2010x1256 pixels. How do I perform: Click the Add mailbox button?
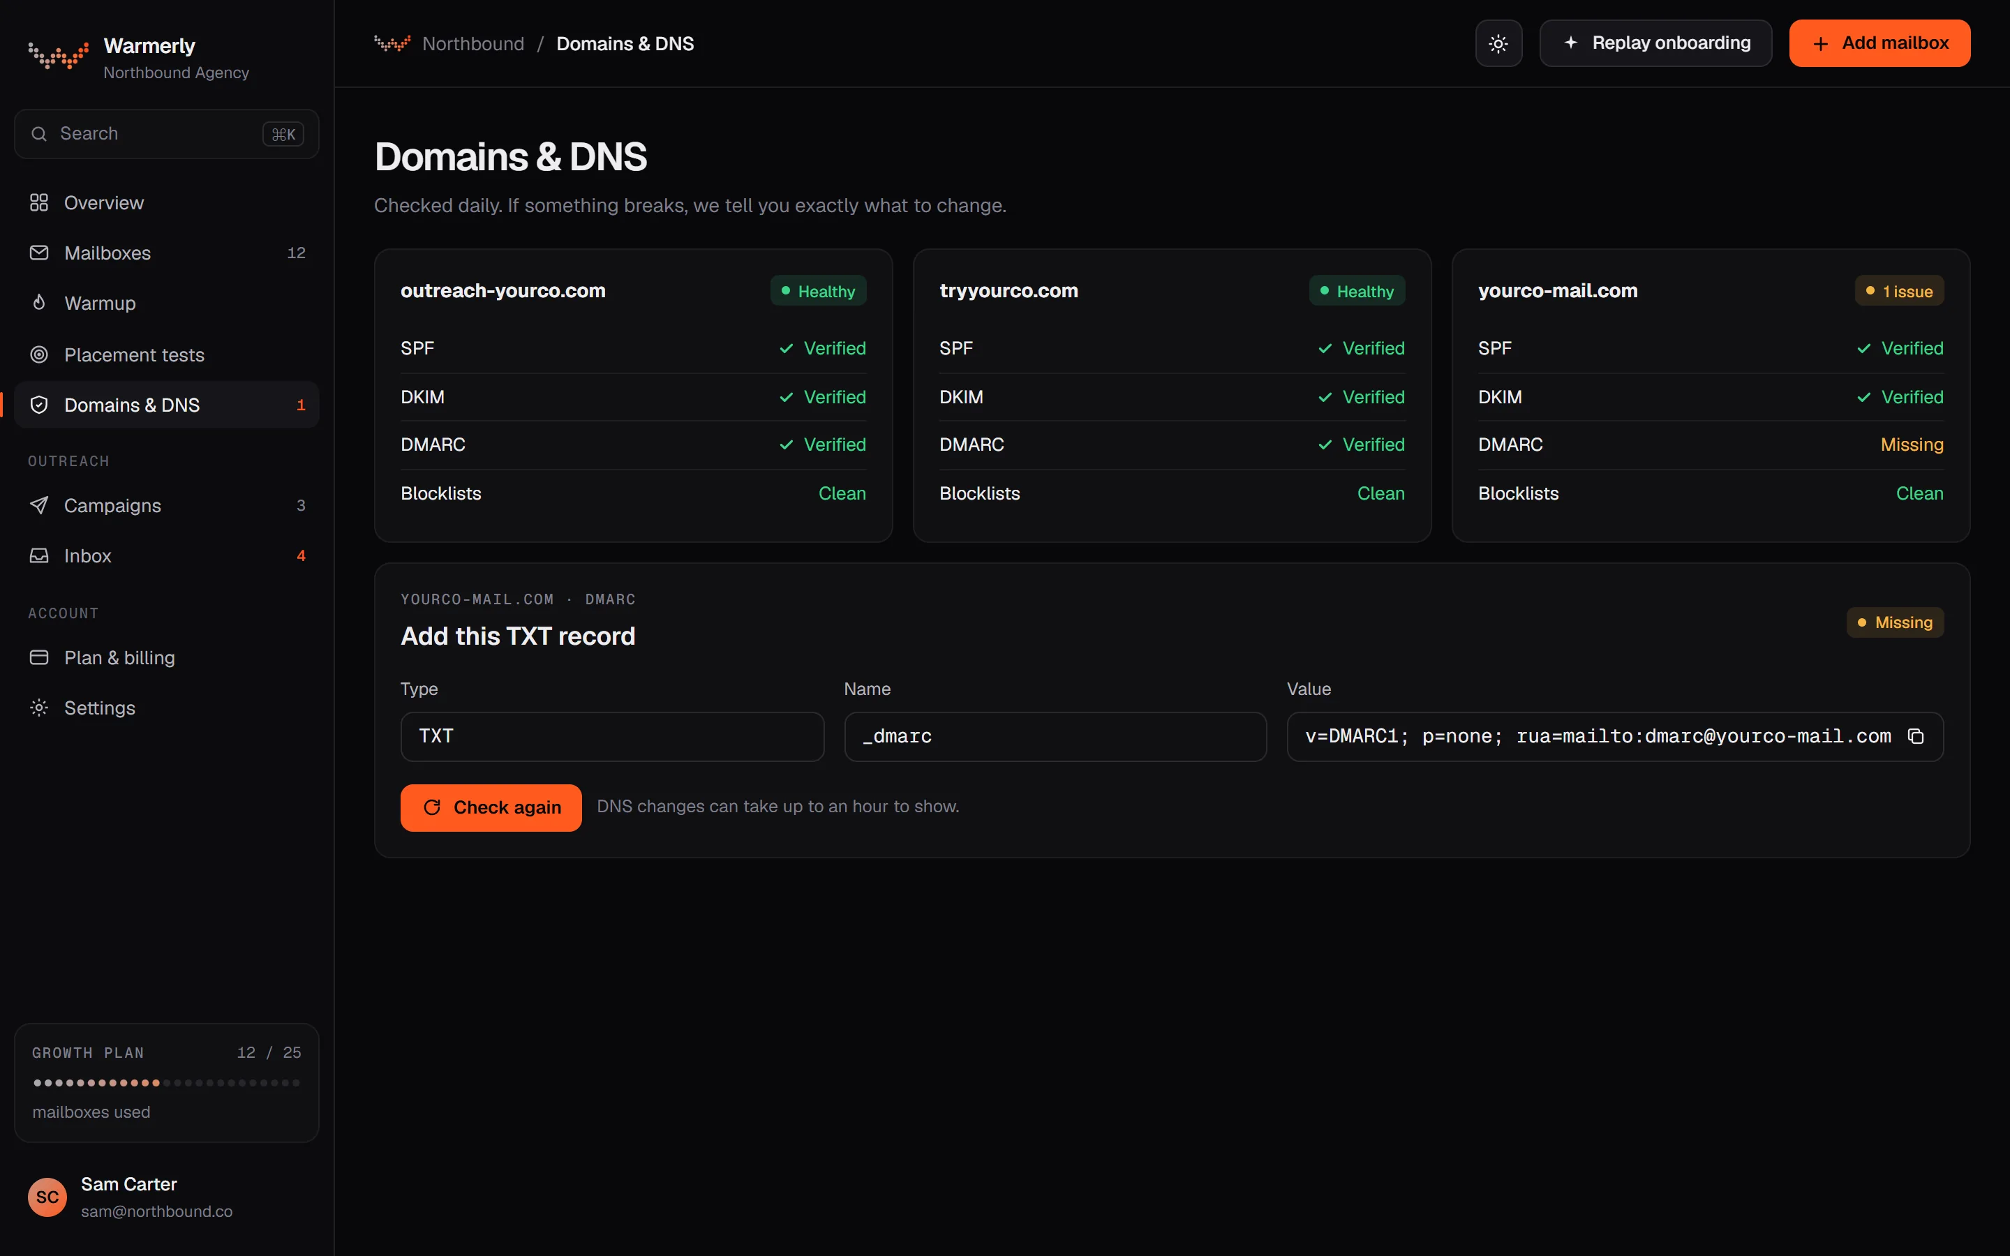point(1879,43)
